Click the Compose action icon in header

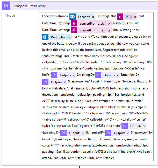pyautogui.click(x=6, y=6)
